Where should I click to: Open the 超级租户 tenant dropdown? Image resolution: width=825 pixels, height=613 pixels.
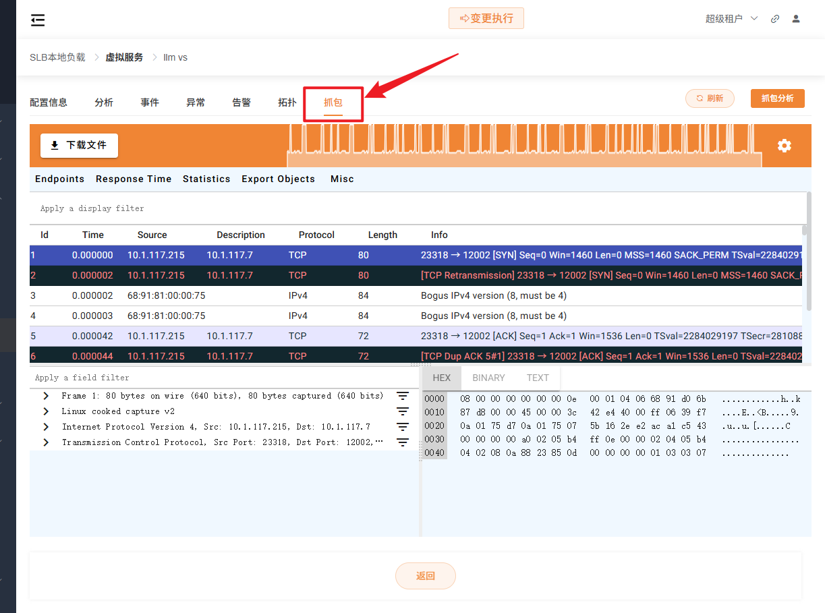[x=731, y=19]
